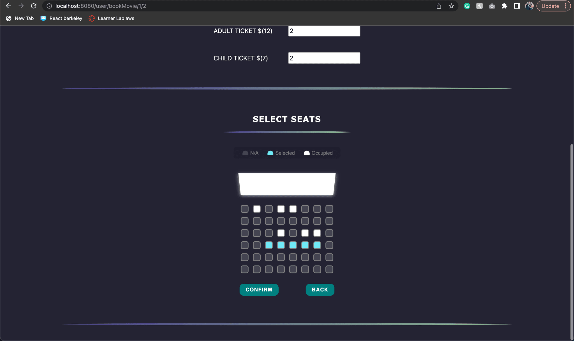The image size is (574, 341).
Task: Click the white cinema screen graphic
Action: tap(287, 184)
